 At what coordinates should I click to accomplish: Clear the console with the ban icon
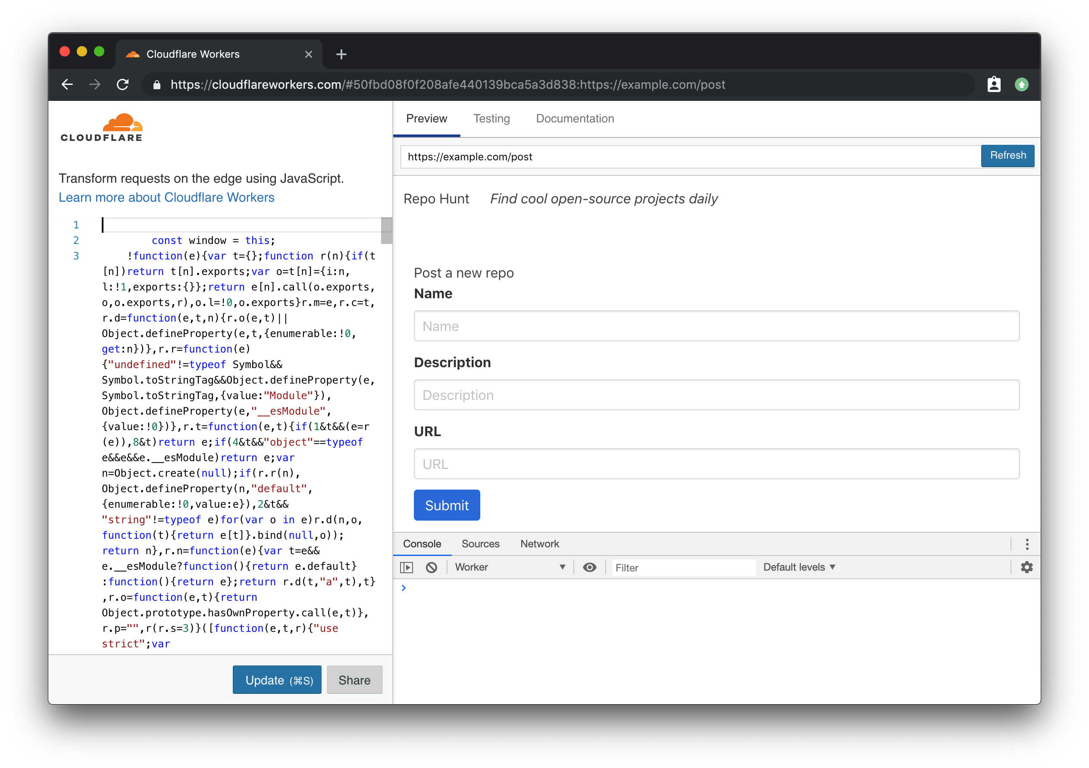(431, 568)
